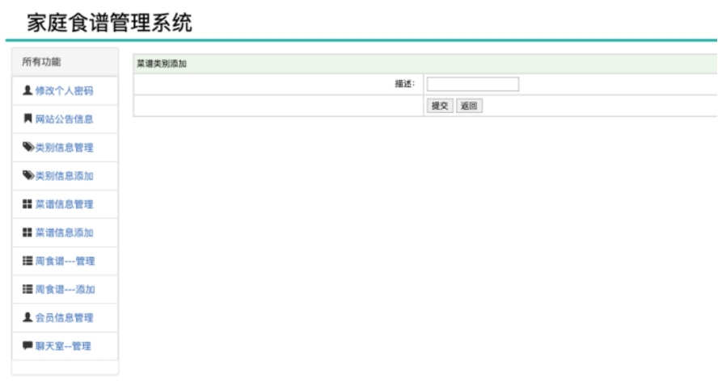
Task: Open 会员信息管理 in the sidebar
Action: 64,317
